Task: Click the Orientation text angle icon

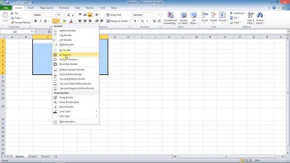Action: point(97,15)
